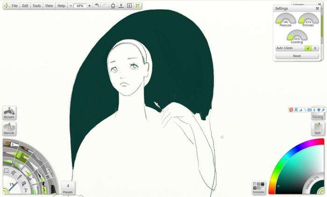Zoom in with the plus button

pyautogui.click(x=89, y=6)
